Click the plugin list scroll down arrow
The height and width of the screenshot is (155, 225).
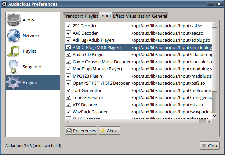(x=215, y=116)
